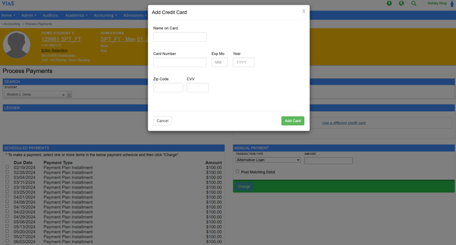Screen dimensions: 456x245
Task: Select the 04/22/2024 installment checkbox
Action: [7, 211]
